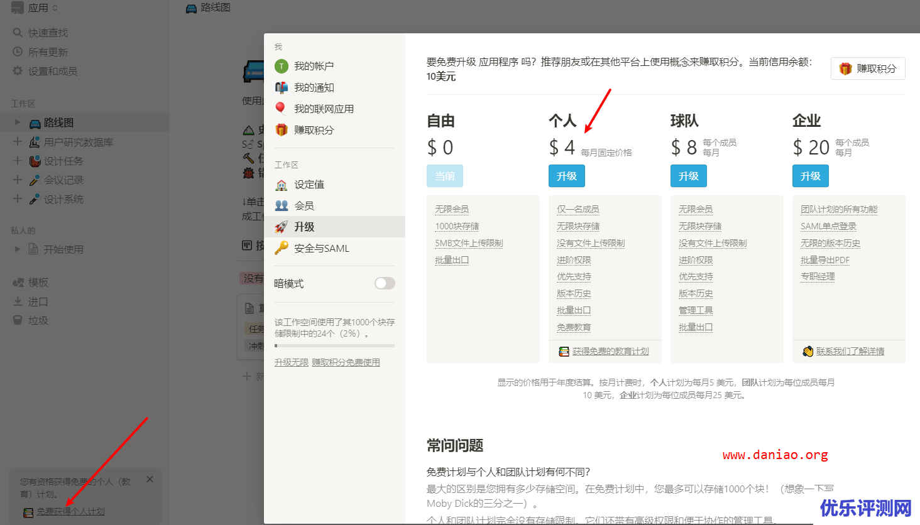Click the workspace logo icon beside 应用
This screenshot has width=920, height=525.
[18, 8]
